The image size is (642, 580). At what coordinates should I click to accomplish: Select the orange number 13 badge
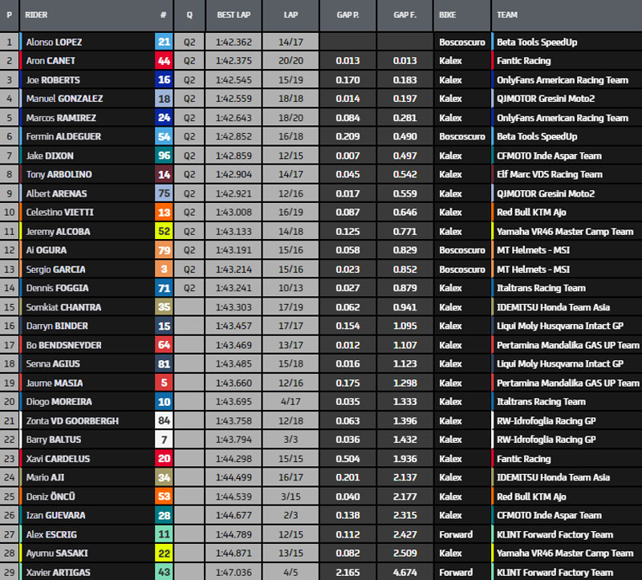pos(164,213)
